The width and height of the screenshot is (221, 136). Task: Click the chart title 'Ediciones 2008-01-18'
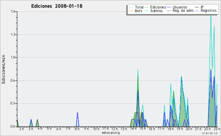tap(57, 6)
